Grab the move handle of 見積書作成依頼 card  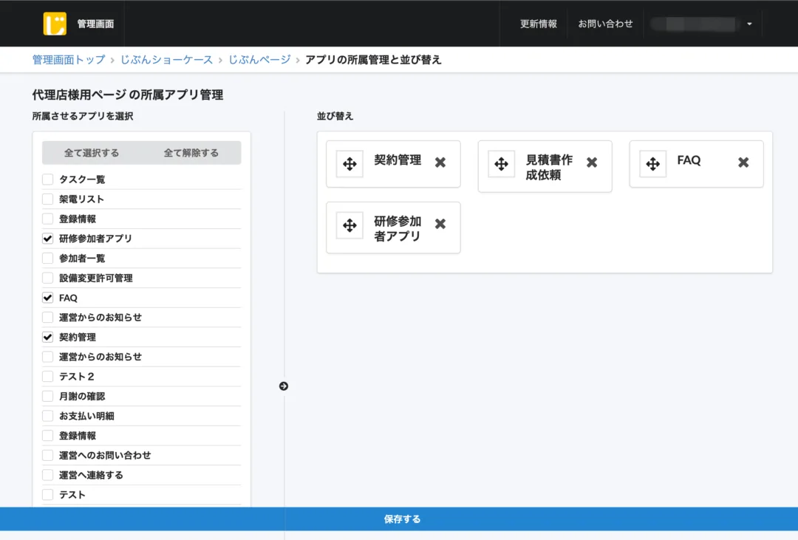501,164
